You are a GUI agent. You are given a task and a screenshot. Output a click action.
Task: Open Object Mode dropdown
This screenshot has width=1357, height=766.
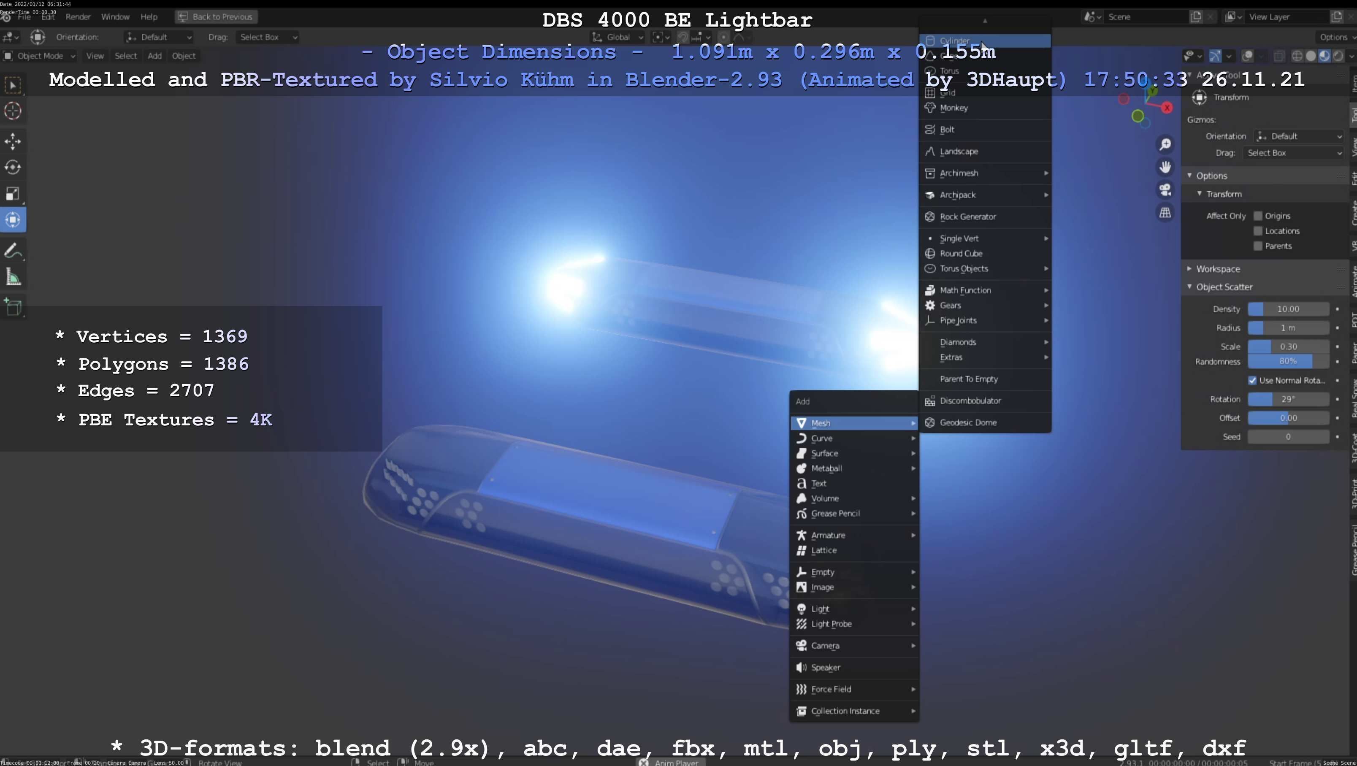[x=40, y=56]
